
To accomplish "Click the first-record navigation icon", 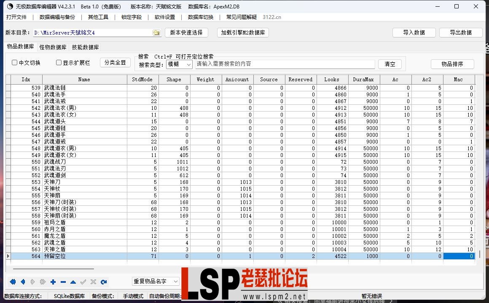I will (13, 282).
